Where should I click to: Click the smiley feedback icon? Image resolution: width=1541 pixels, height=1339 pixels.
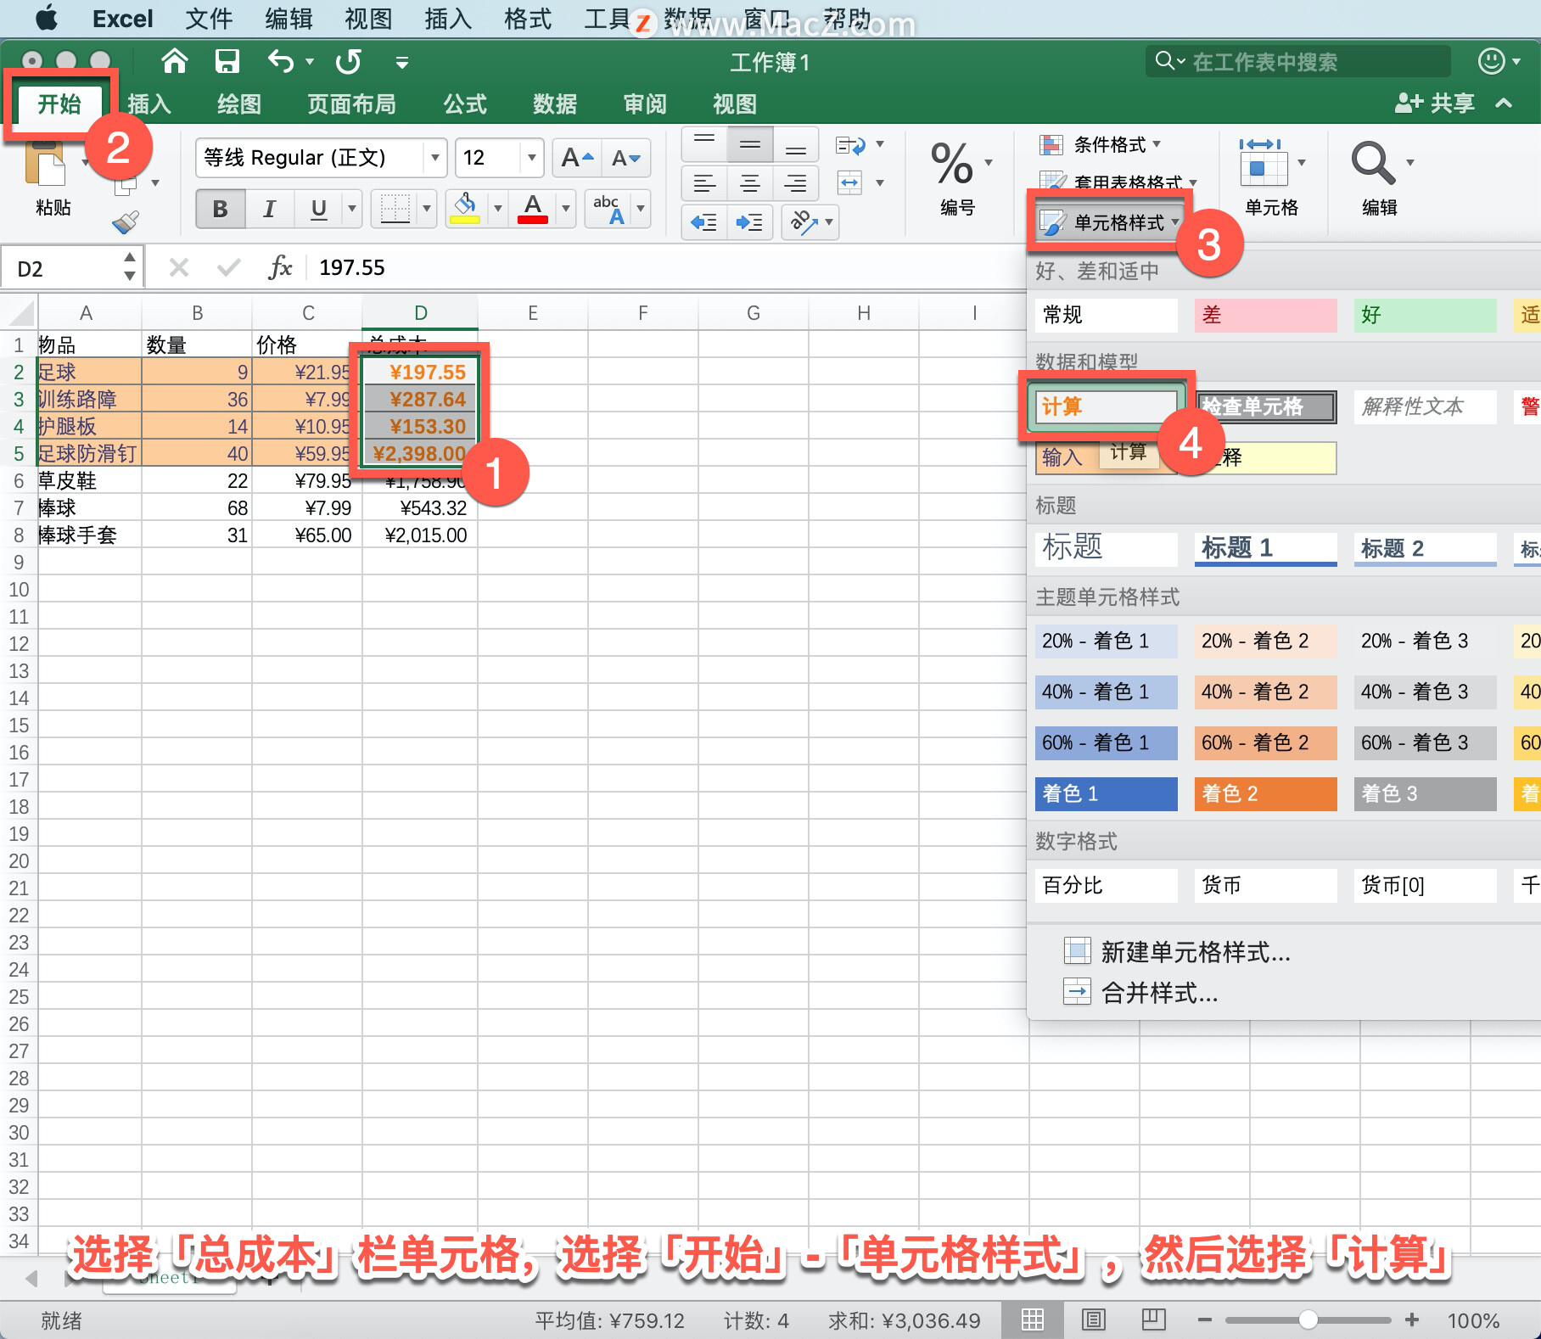point(1492,61)
